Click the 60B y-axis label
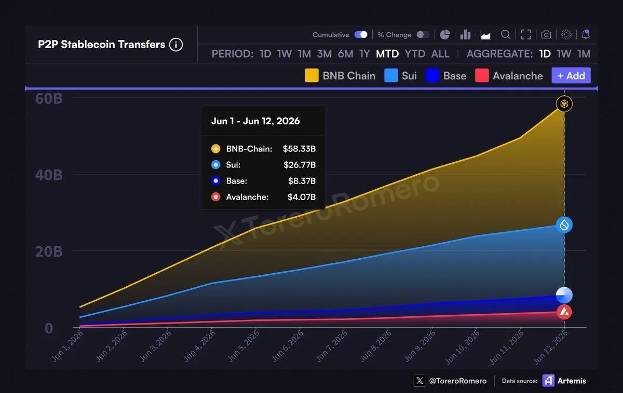This screenshot has height=393, width=623. pos(49,98)
